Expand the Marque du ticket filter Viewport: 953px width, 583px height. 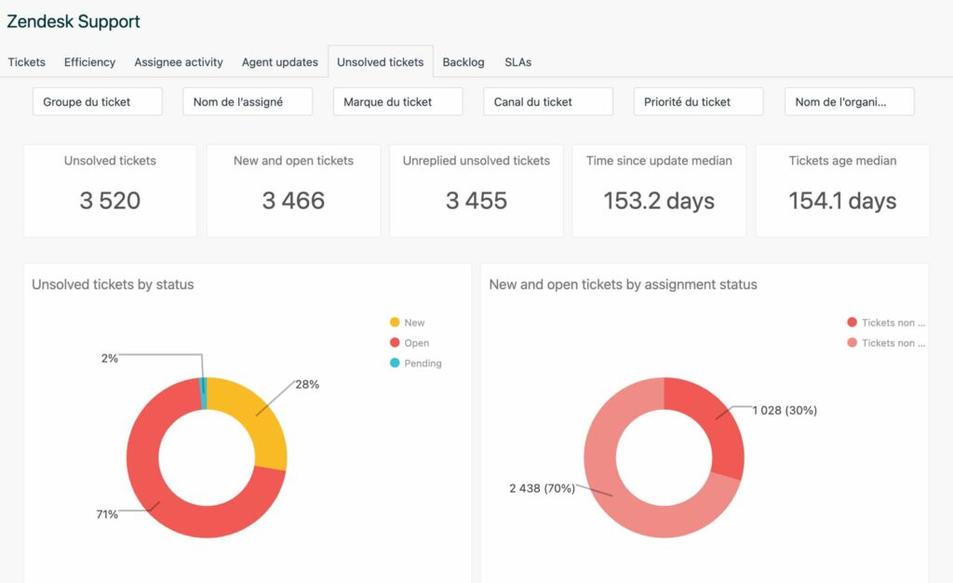(397, 101)
